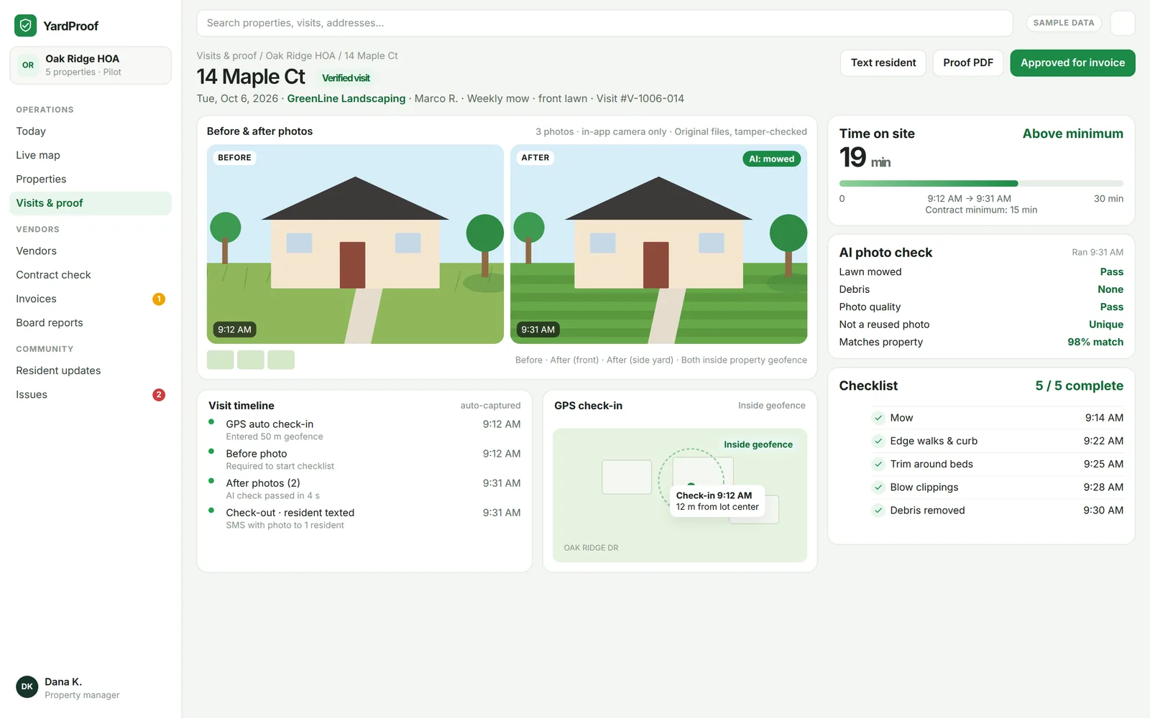The height and width of the screenshot is (718, 1150).
Task: Click the red count badge on Issues
Action: point(159,395)
